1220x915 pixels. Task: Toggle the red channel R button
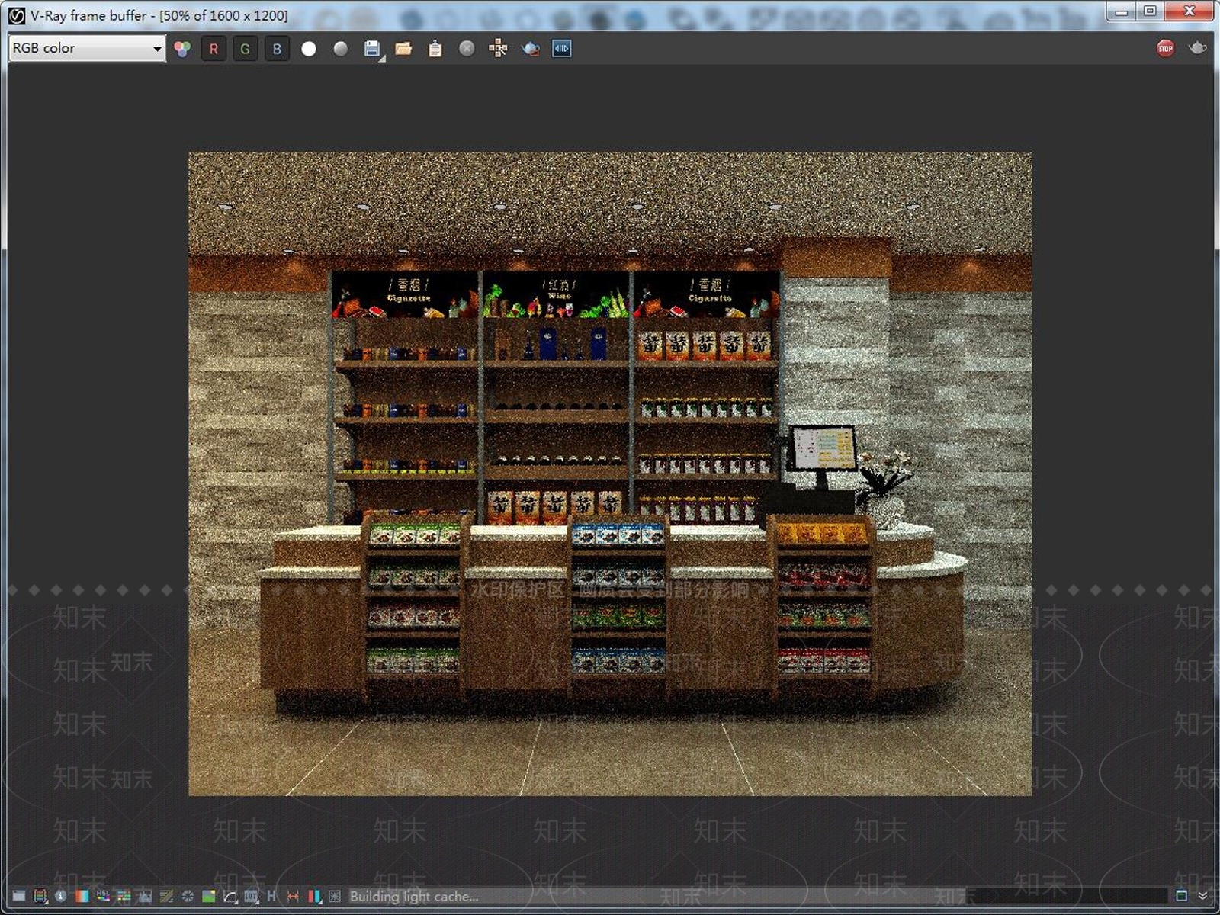coord(213,49)
